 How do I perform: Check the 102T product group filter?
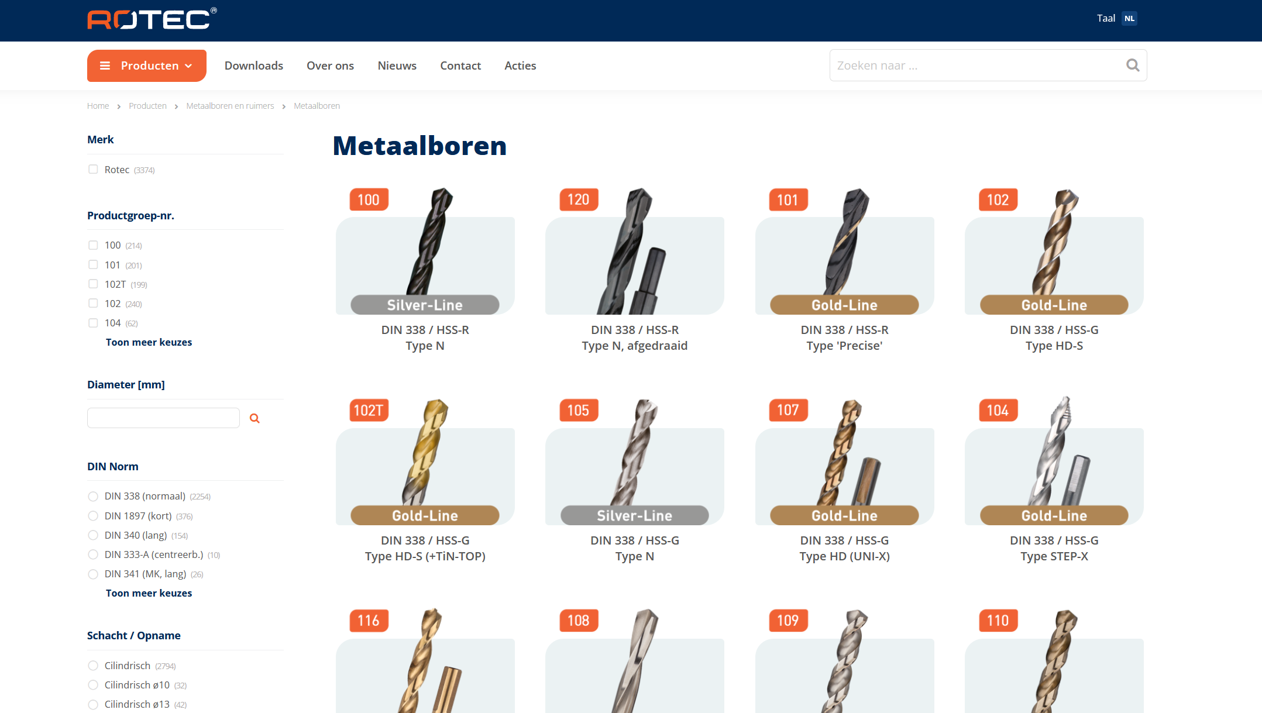coord(93,284)
